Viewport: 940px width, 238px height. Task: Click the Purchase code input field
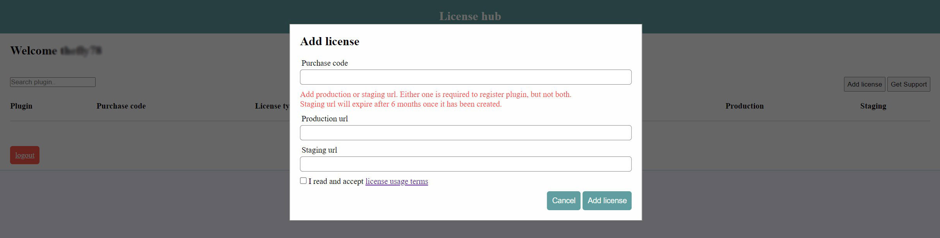pyautogui.click(x=465, y=77)
